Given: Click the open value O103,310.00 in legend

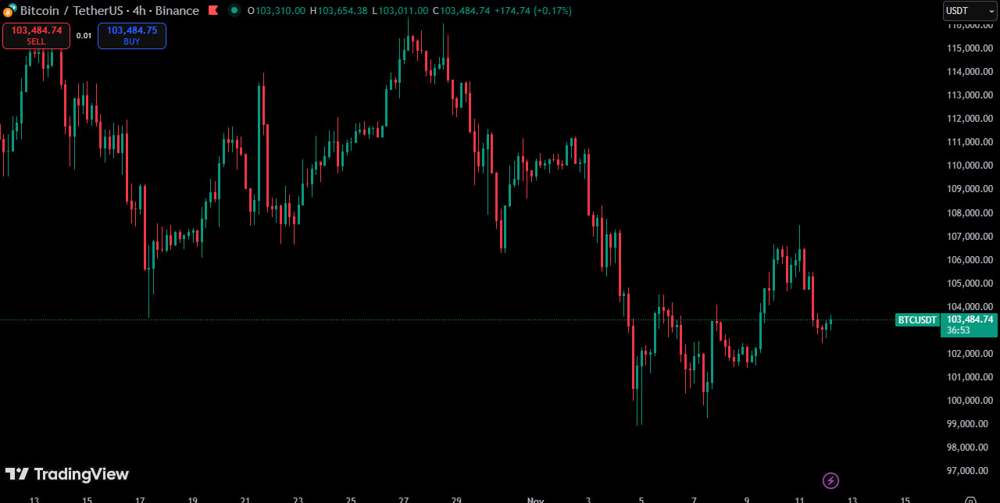Looking at the screenshot, I should 276,11.
